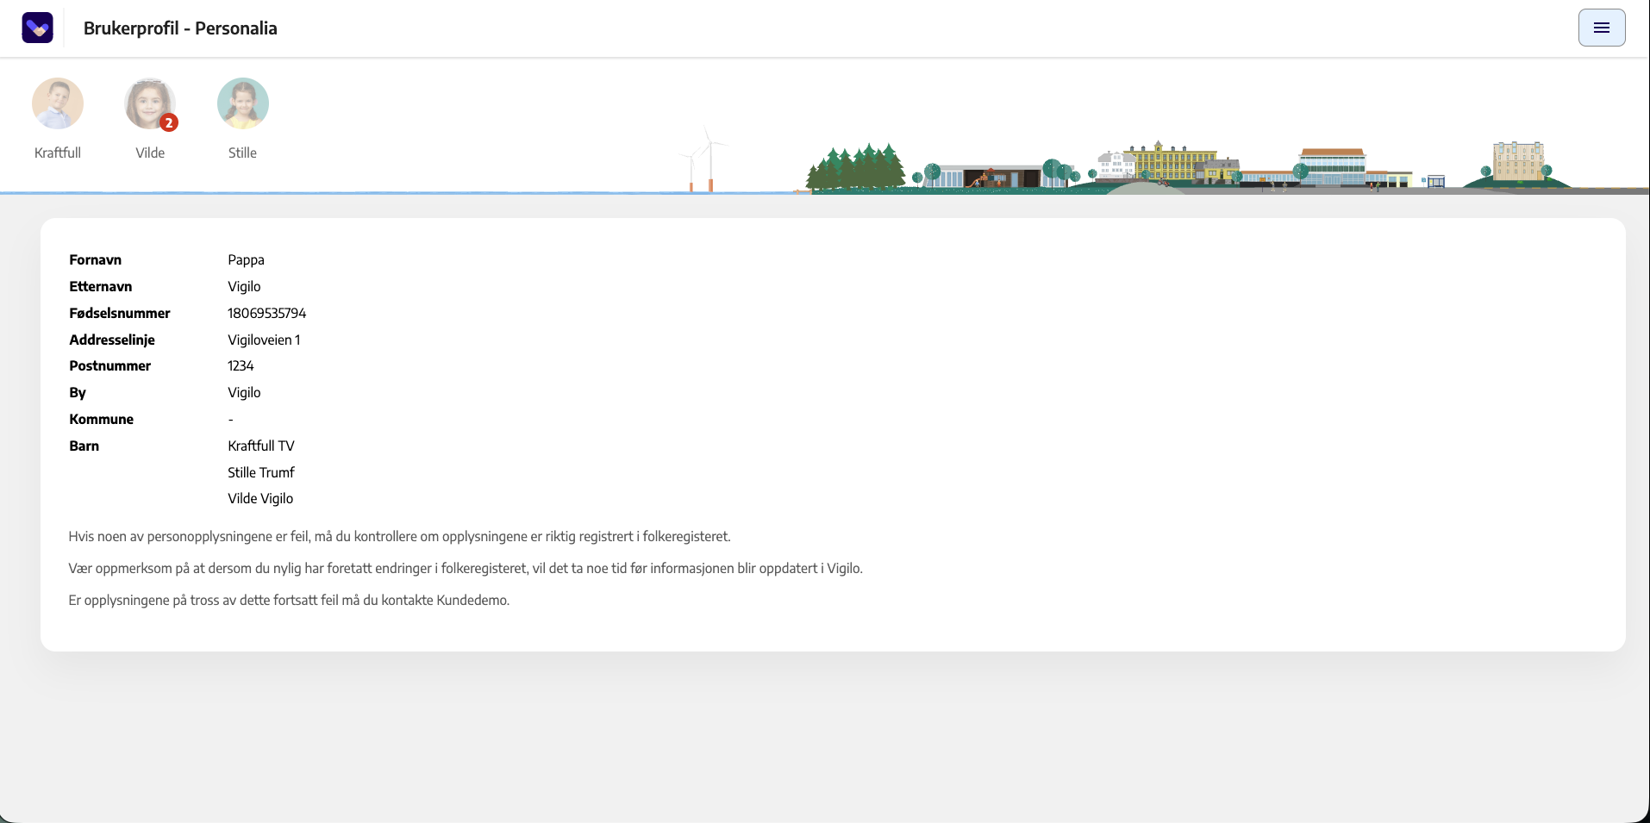Click child name Vilde Vigilo
The image size is (1650, 823).
[260, 498]
